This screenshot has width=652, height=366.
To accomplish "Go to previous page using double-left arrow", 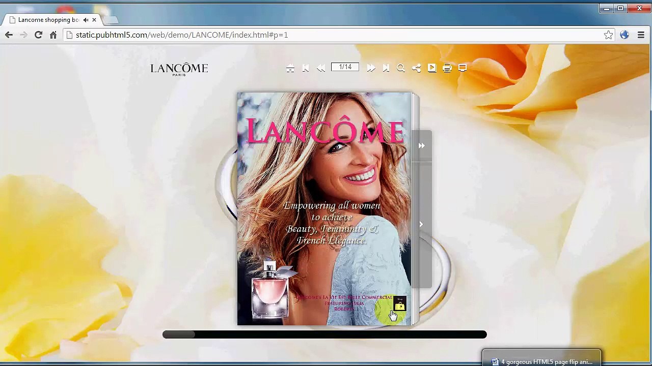I will point(321,68).
